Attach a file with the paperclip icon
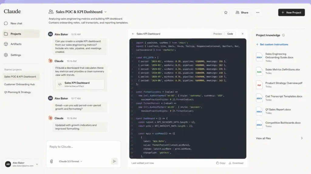The width and height of the screenshot is (311, 174). tap(52, 161)
